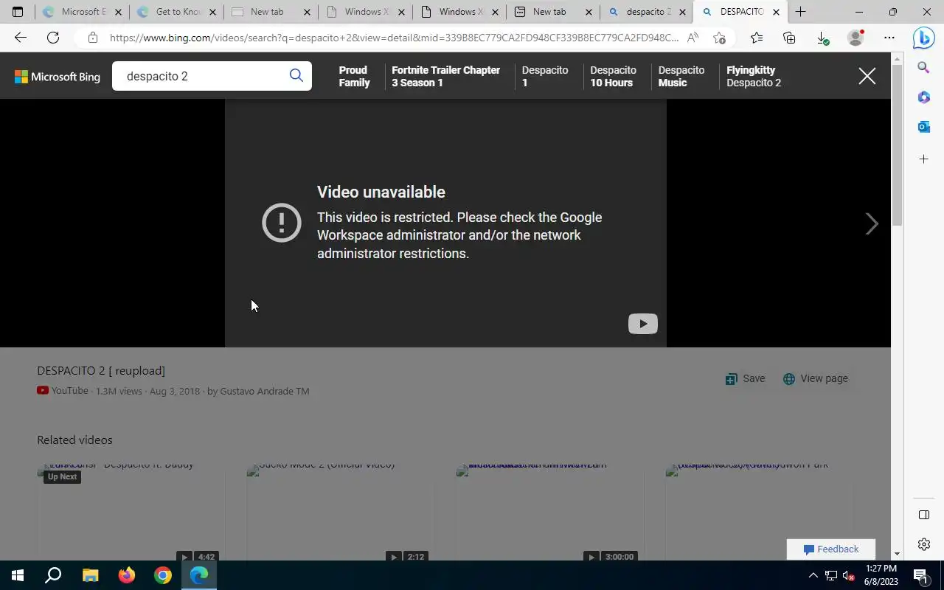This screenshot has width=944, height=590.
Task: Add this page to favorites star icon
Action: (720, 38)
